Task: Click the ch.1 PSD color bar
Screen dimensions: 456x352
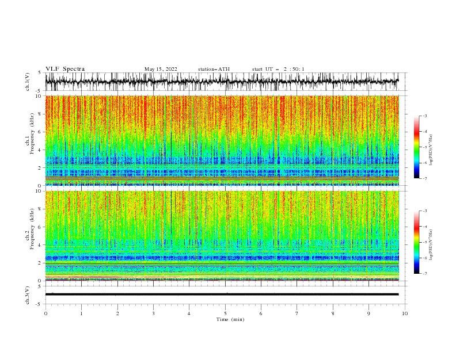Action: 416,147
